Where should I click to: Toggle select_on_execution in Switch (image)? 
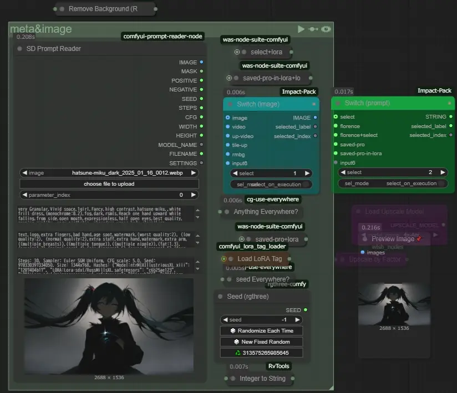[x=271, y=185]
